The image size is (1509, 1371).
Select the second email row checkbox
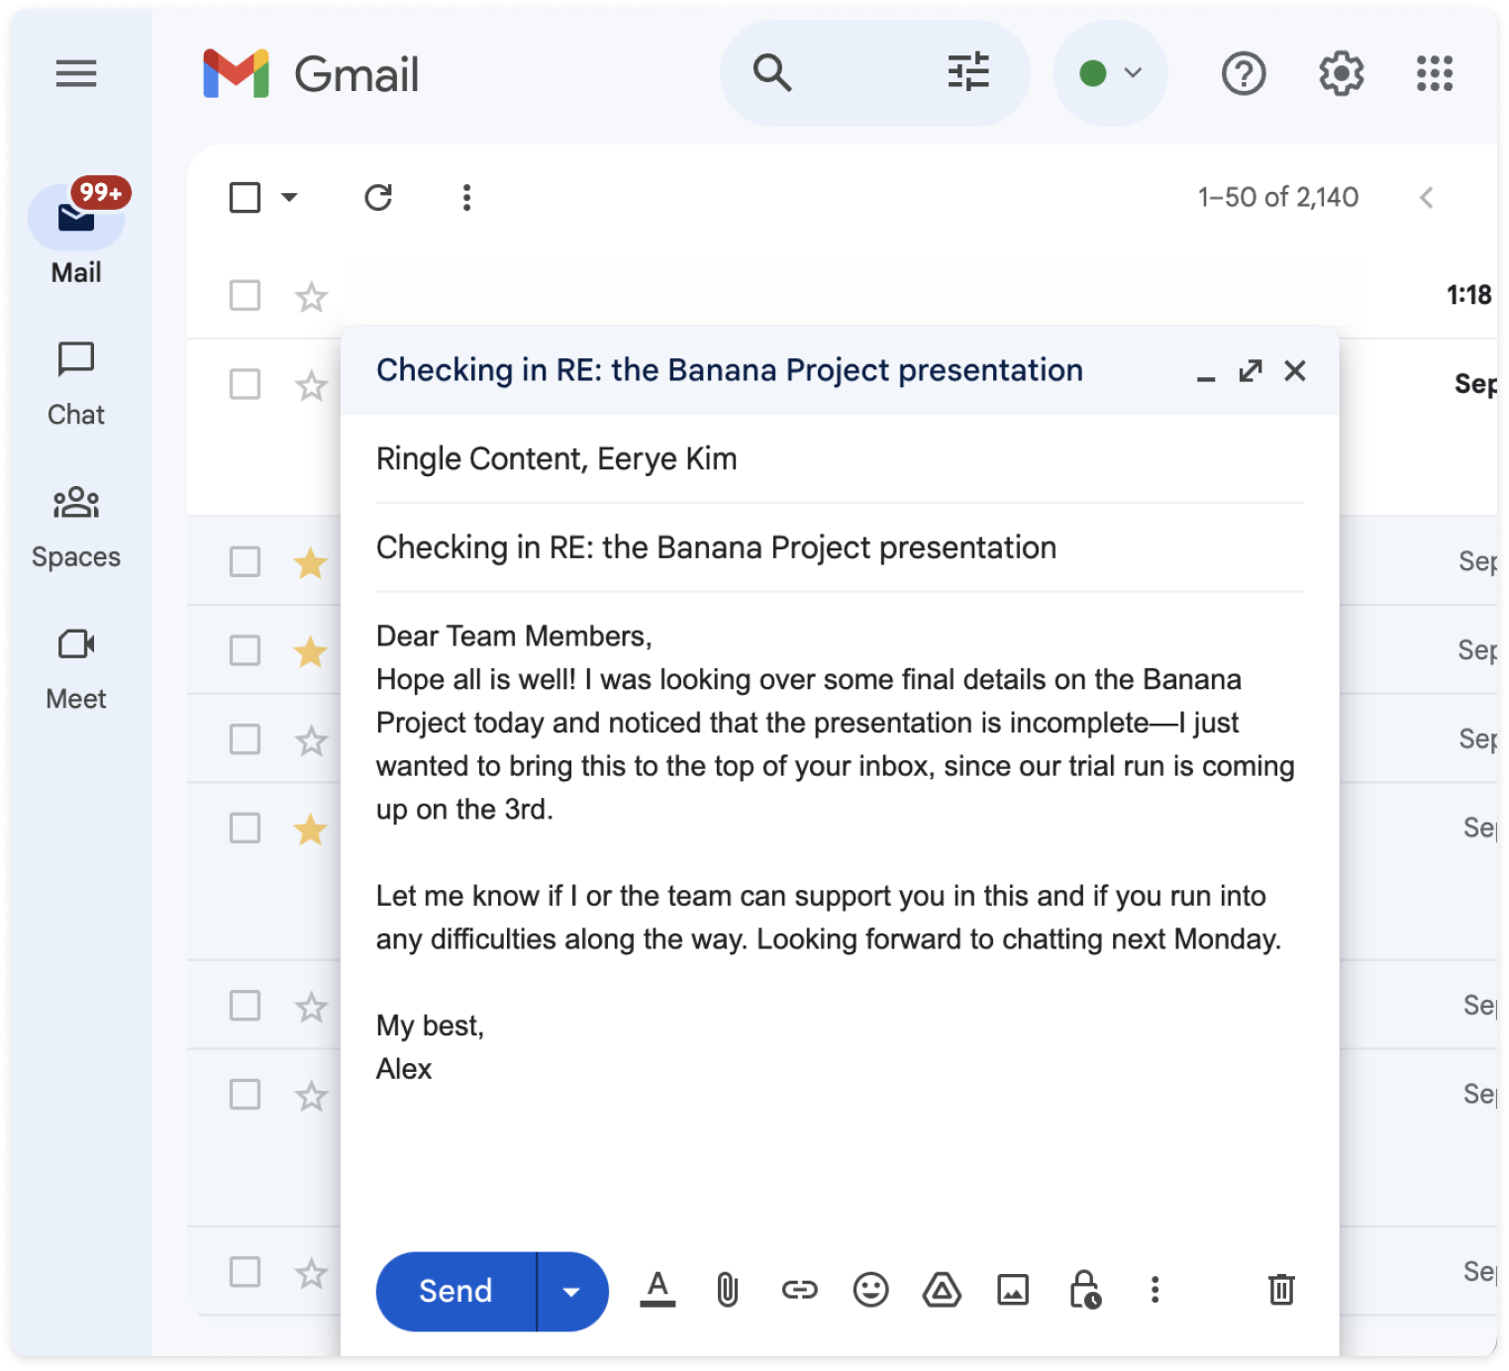click(x=245, y=384)
